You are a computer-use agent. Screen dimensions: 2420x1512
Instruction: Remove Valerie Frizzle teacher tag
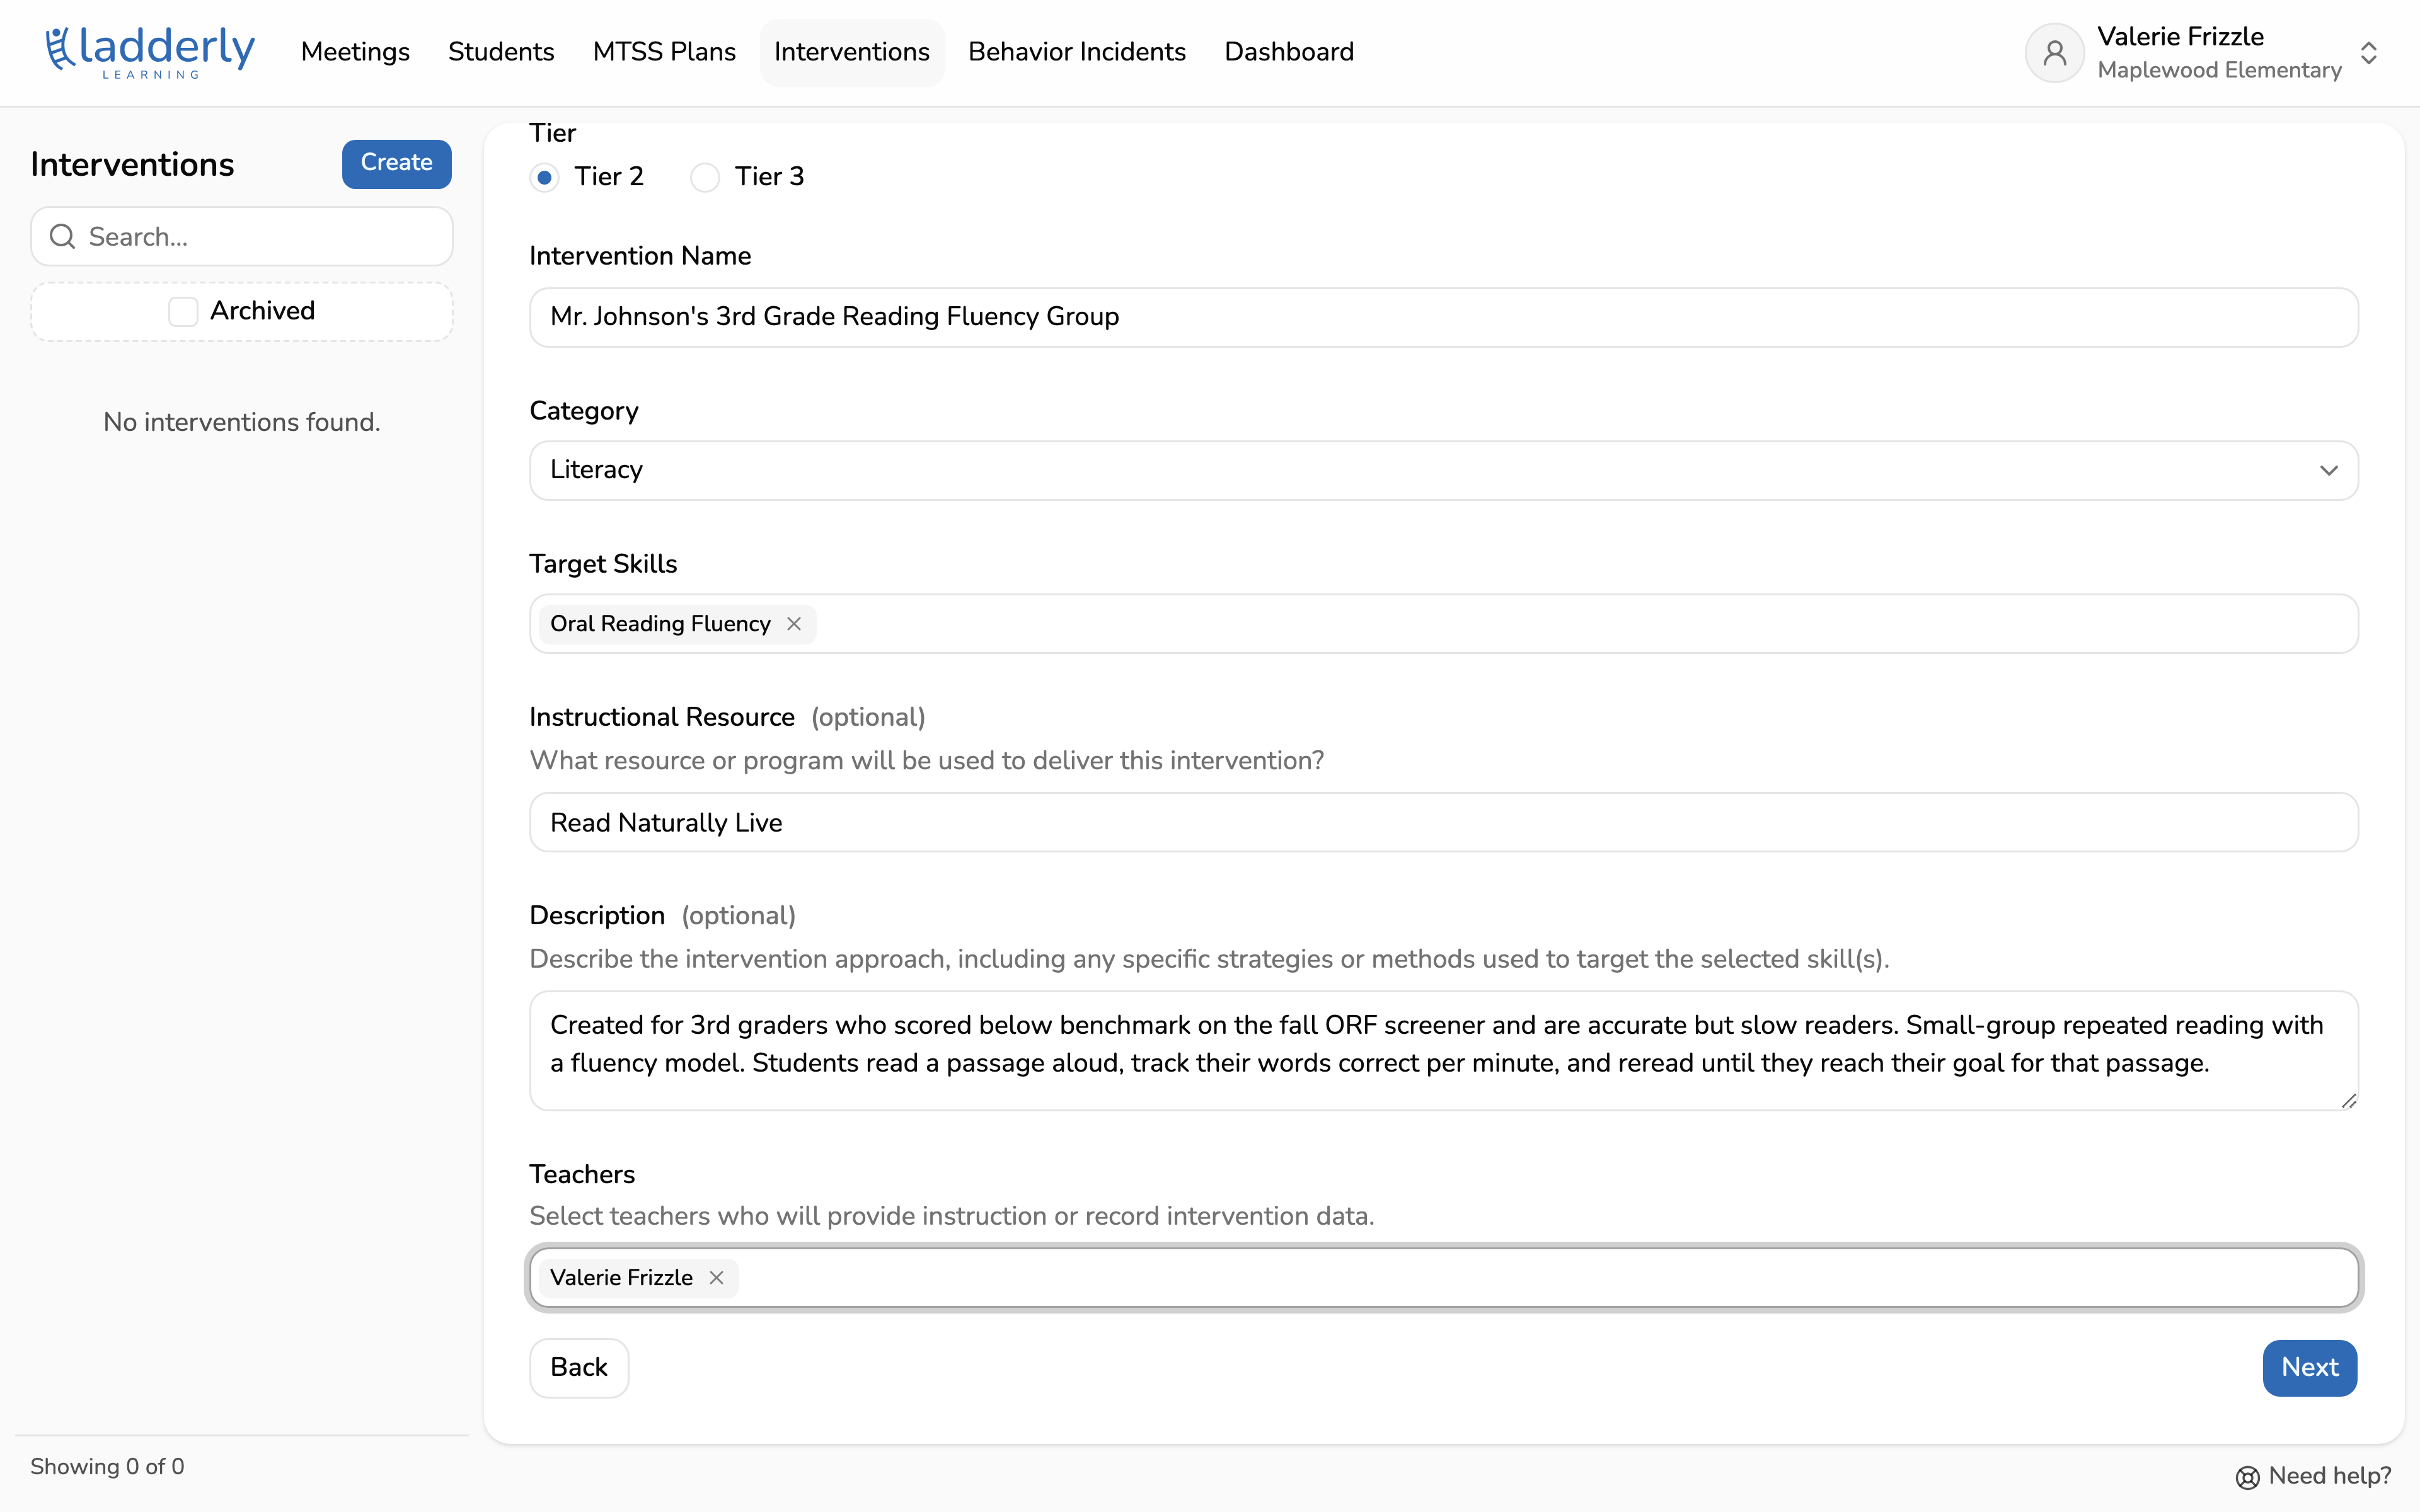tap(716, 1278)
